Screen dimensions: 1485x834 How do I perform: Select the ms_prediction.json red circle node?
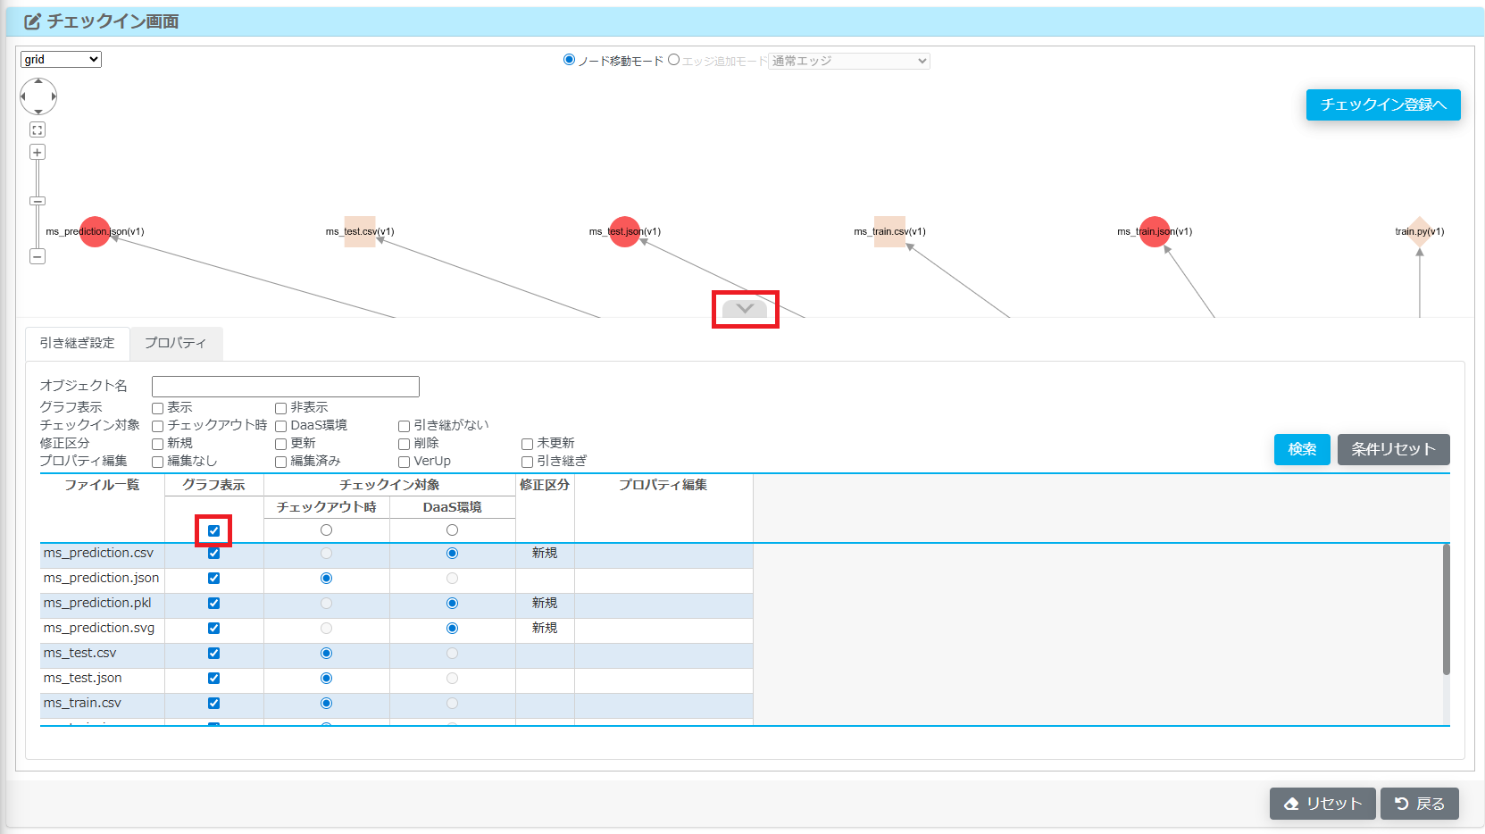[95, 232]
